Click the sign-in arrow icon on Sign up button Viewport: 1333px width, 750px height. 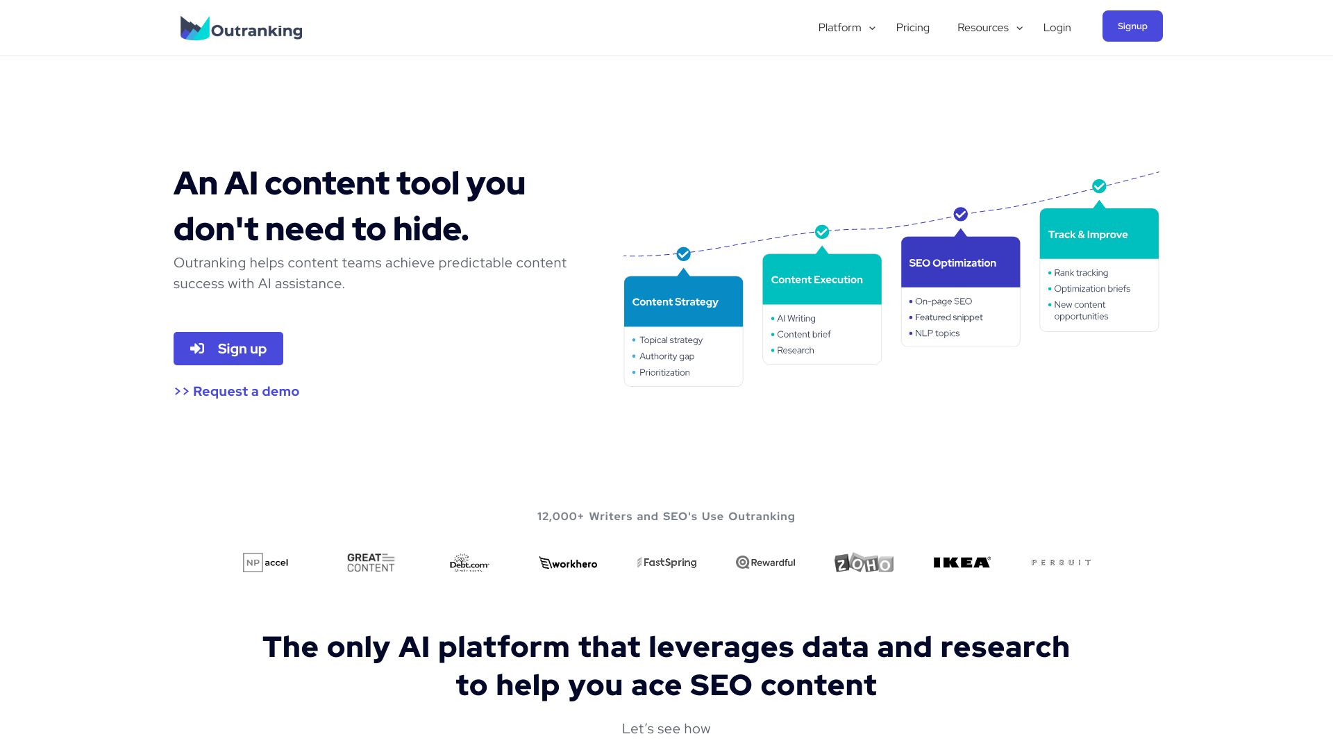click(196, 348)
